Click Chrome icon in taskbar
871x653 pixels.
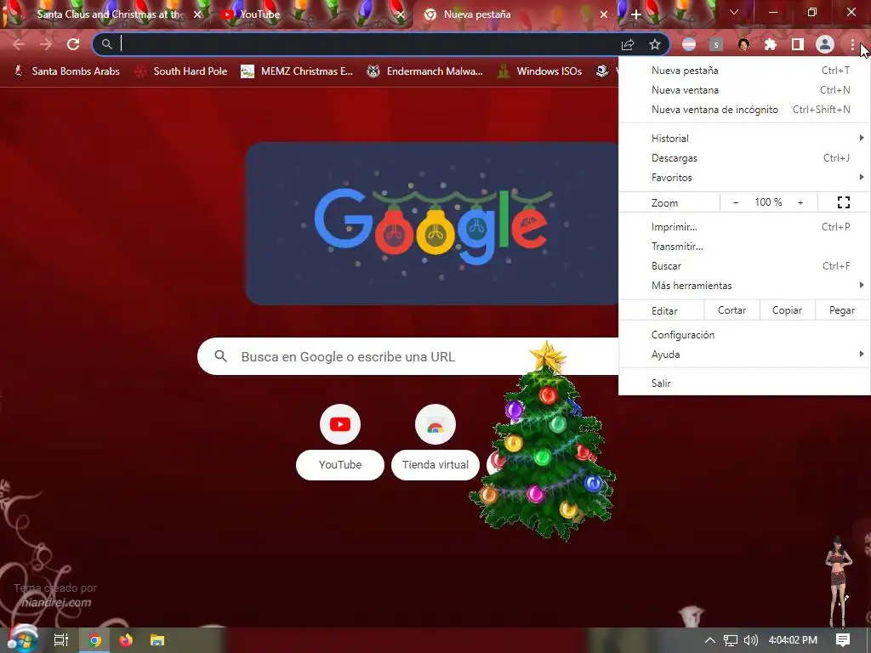coord(95,640)
